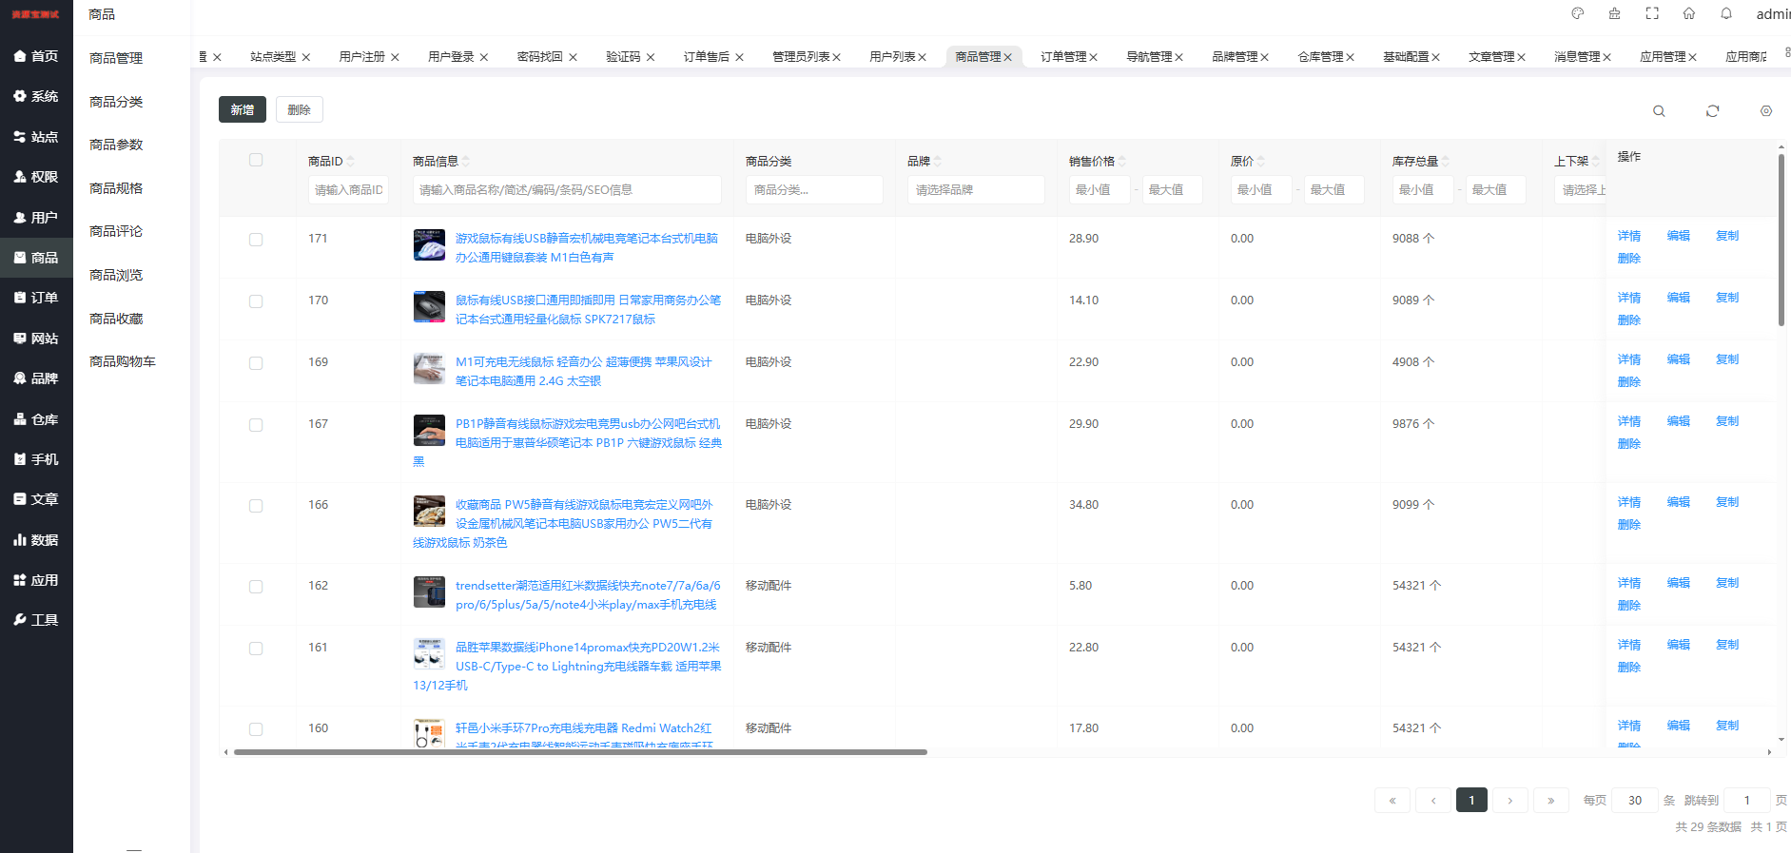Viewport: 1791px width, 853px height.
Task: Open 数据 in the dark sidebar
Action: tap(36, 540)
